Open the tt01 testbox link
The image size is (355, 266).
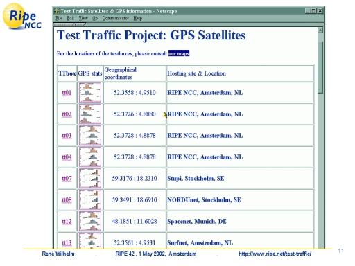pyautogui.click(x=67, y=93)
